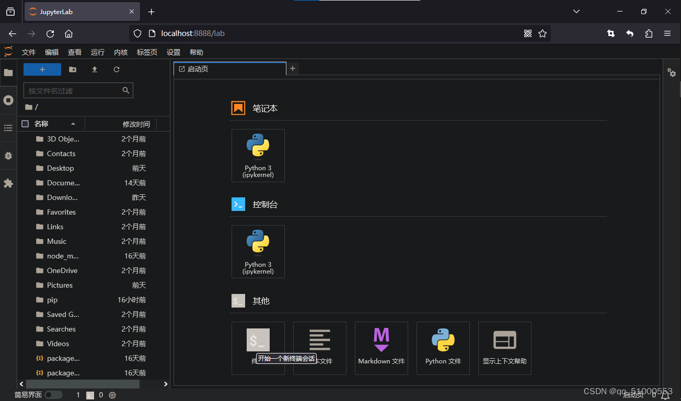This screenshot has height=401, width=681.
Task: Show the table of contents panel
Action: click(8, 128)
